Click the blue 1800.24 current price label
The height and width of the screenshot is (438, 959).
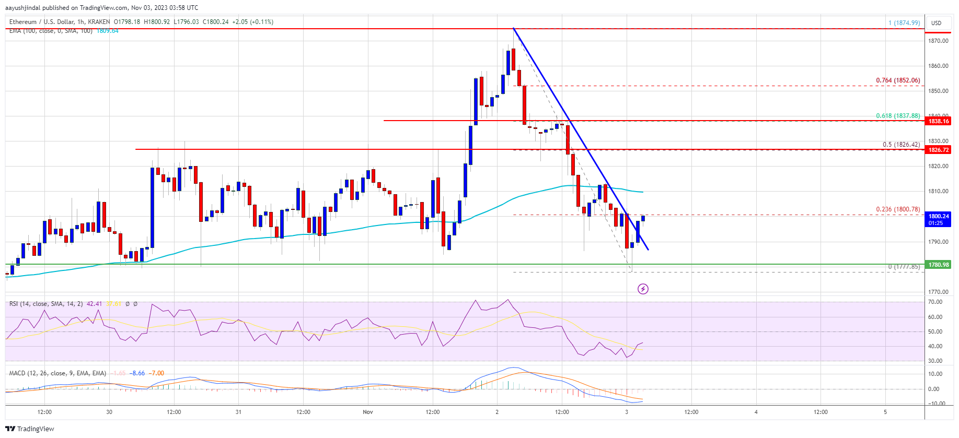point(939,219)
